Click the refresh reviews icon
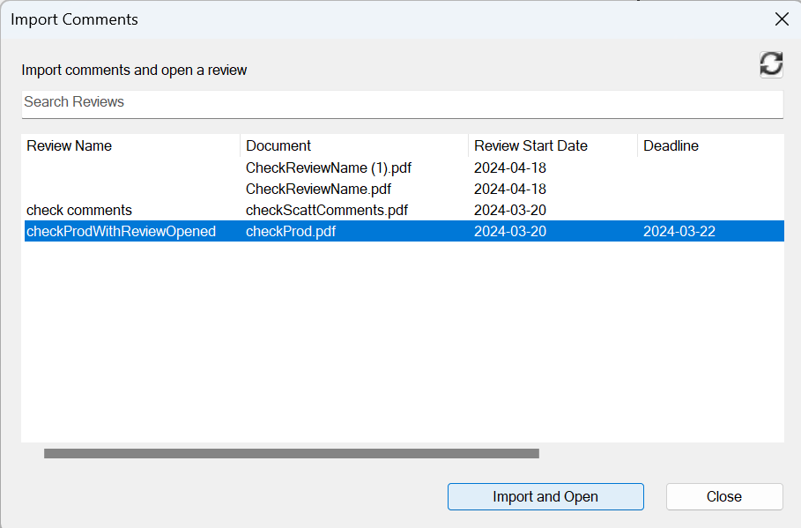 (x=771, y=63)
